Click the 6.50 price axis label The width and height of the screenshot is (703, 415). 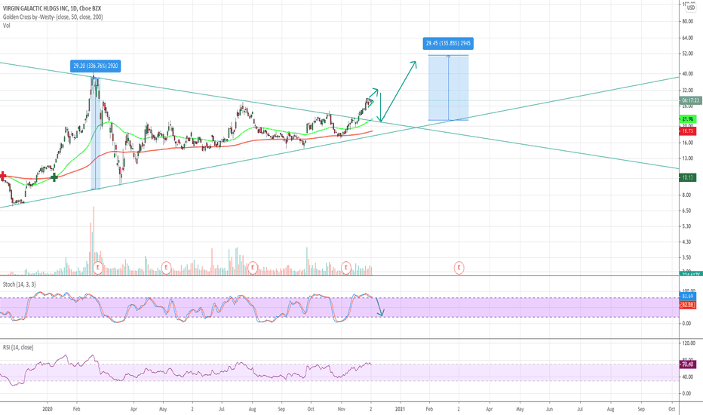tap(687, 211)
